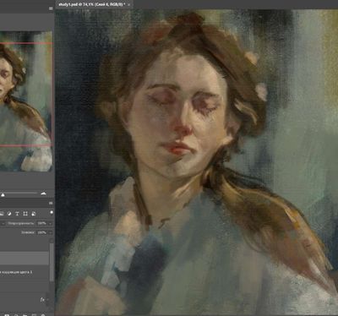Screen dimensions: 338x316
Task: Toggle the layer filtering on/off switch
Action: tap(52, 212)
